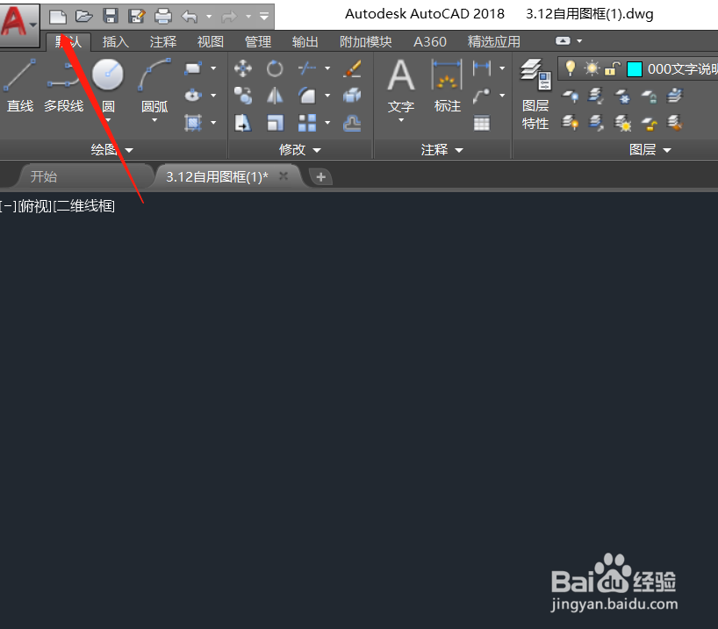
Task: Switch to the 输出 ribbon tab
Action: click(x=305, y=41)
